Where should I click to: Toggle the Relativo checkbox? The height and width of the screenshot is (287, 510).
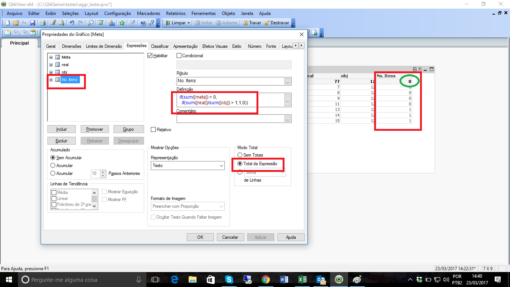(153, 130)
